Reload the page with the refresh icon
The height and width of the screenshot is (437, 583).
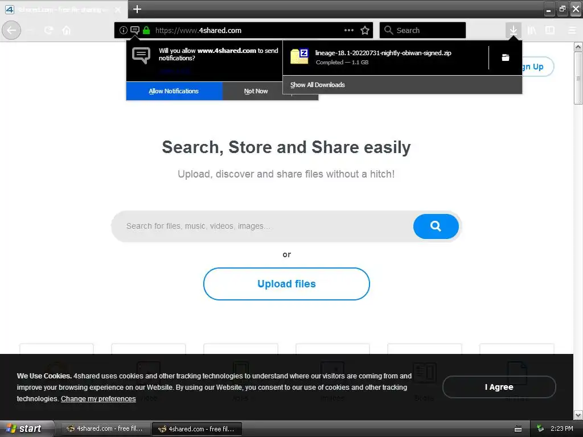tap(49, 30)
